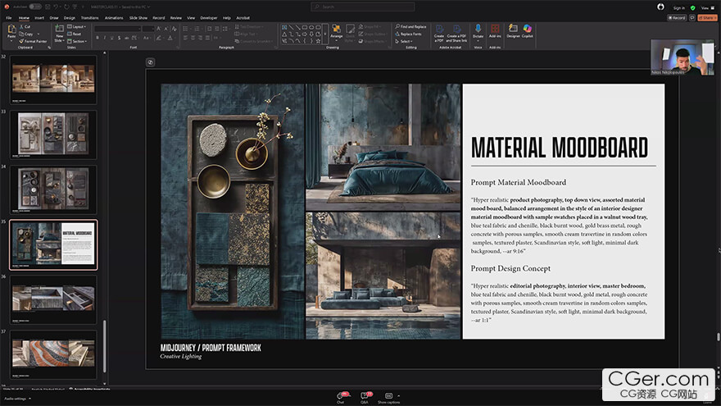The height and width of the screenshot is (406, 721).
Task: Click the slide panel vertical scrollbar thumb
Action: pos(104,346)
